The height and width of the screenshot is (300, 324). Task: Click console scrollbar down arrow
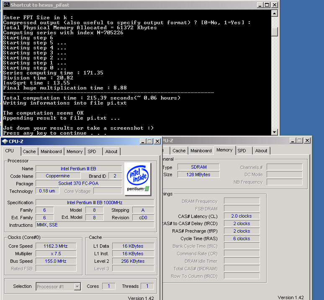(x=275, y=132)
